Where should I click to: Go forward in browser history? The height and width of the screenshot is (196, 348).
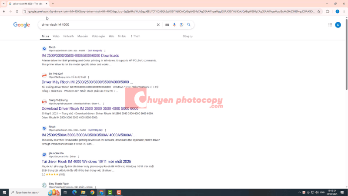pos(10,11)
